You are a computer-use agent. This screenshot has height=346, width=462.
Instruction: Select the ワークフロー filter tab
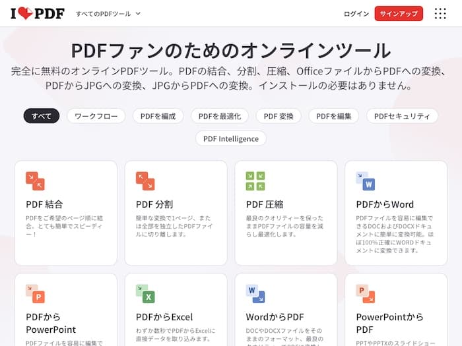click(x=96, y=116)
